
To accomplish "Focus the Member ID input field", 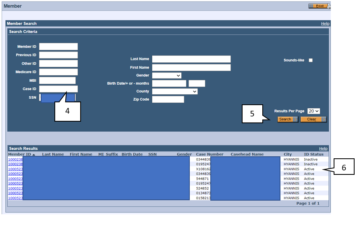I will (58, 47).
